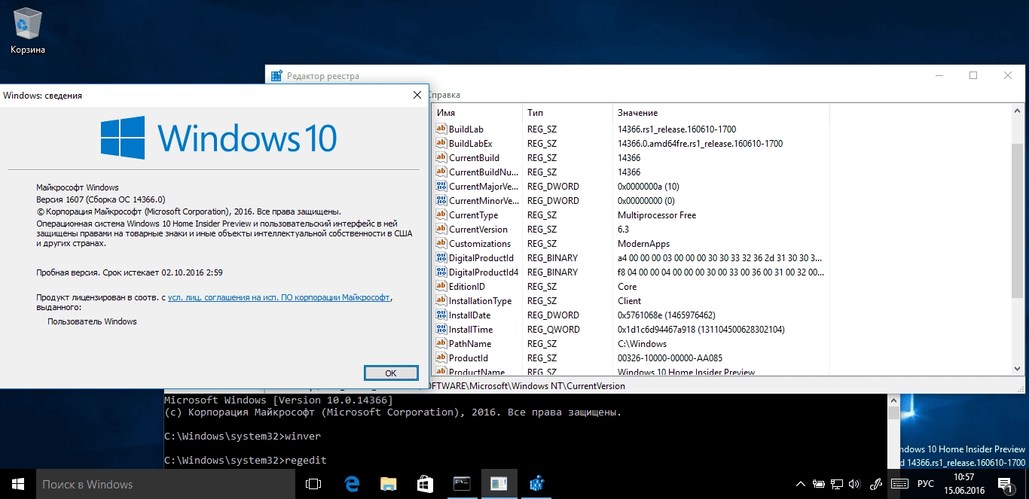Open the Windows Start menu
This screenshot has height=499, width=1029.
coord(18,484)
